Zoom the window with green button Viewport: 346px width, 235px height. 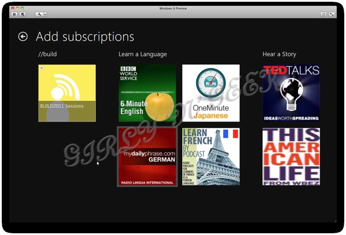point(22,8)
